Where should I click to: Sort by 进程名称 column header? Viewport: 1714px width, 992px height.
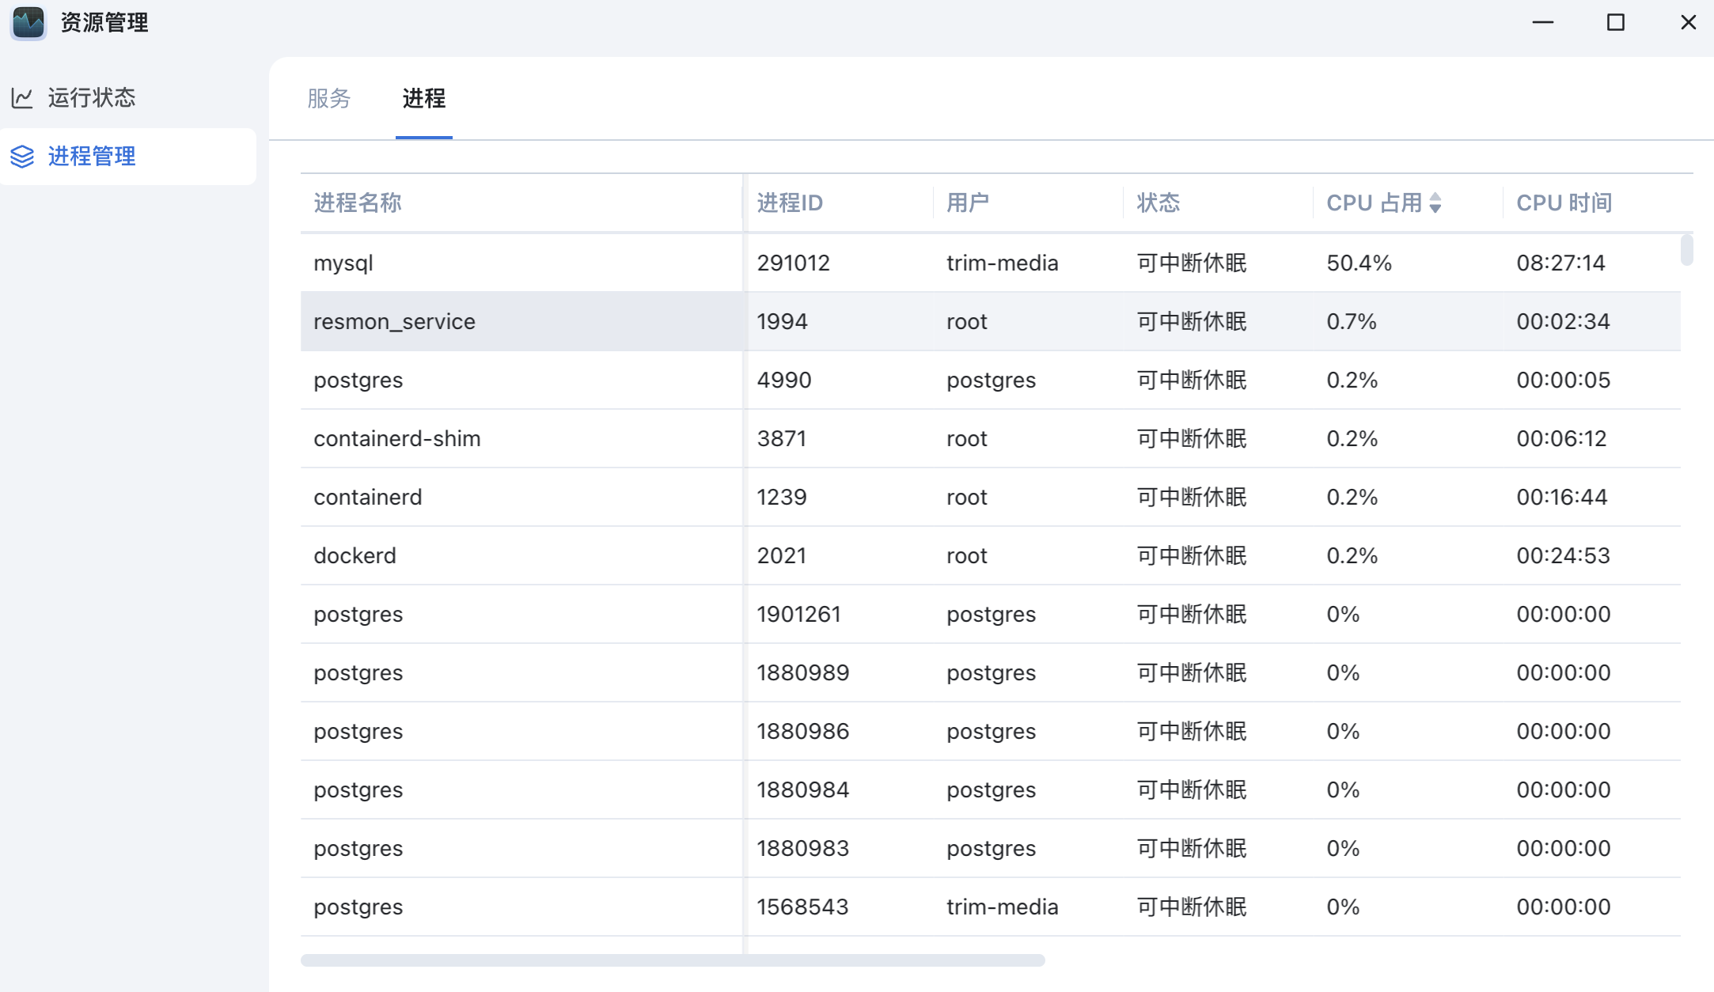(x=358, y=203)
